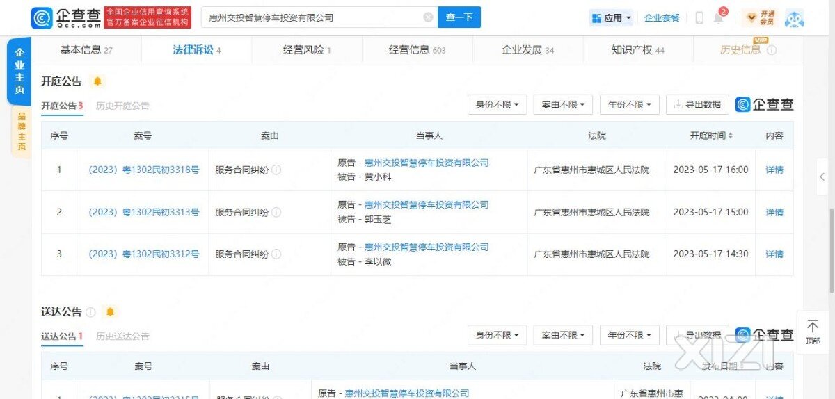Open the notification bell with badge 2
The height and width of the screenshot is (399, 835).
click(x=718, y=17)
